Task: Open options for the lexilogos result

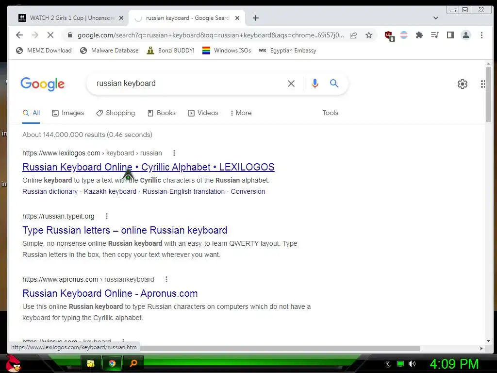Action: (x=174, y=153)
